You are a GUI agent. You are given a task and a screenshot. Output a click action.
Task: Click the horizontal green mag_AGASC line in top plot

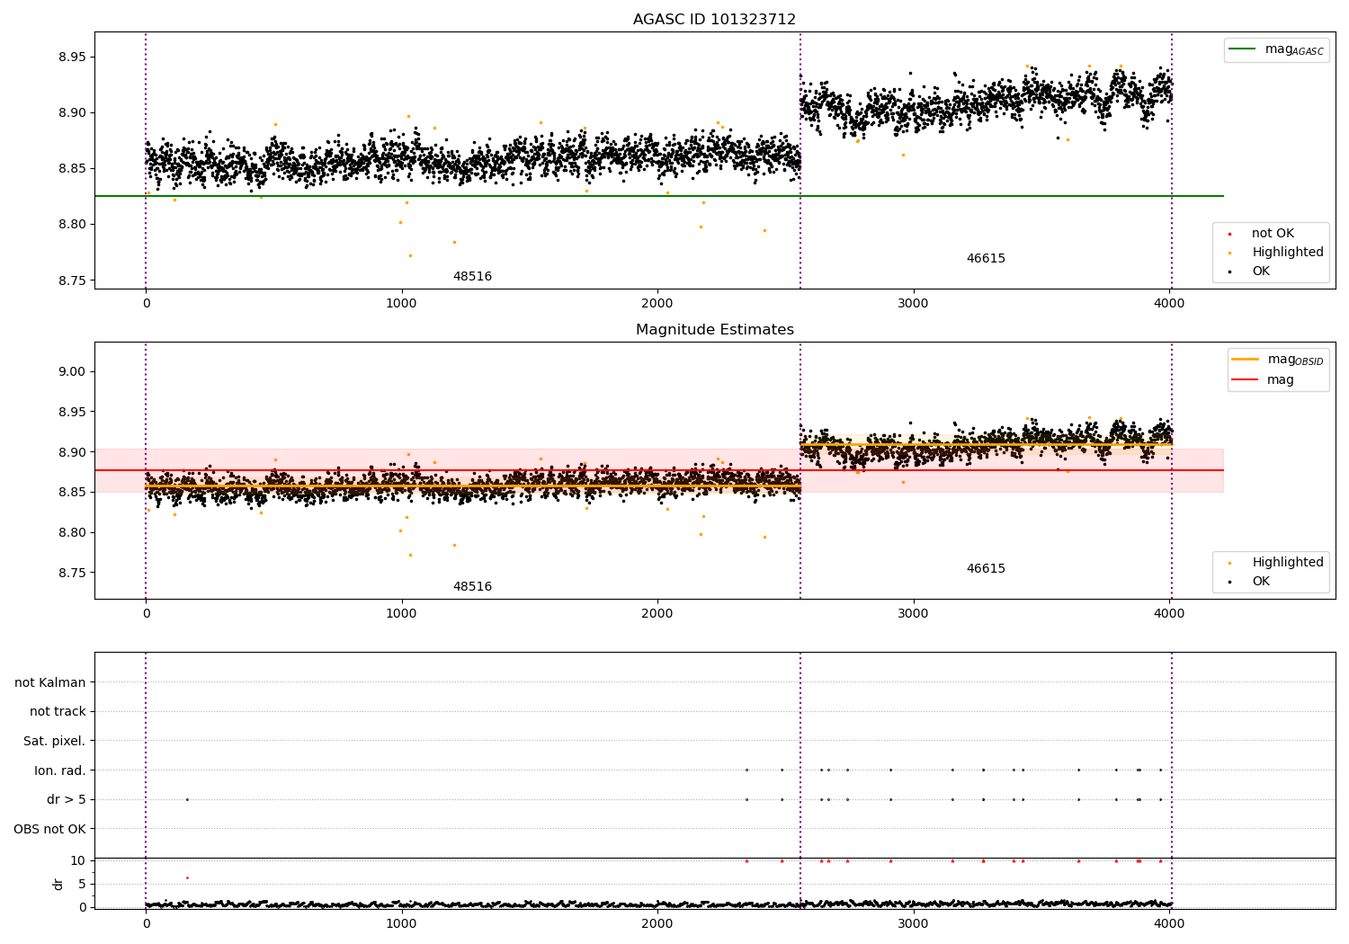click(658, 196)
